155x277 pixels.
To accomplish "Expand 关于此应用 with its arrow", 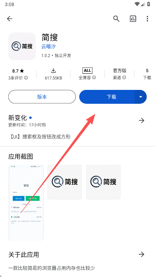I will 142,254.
